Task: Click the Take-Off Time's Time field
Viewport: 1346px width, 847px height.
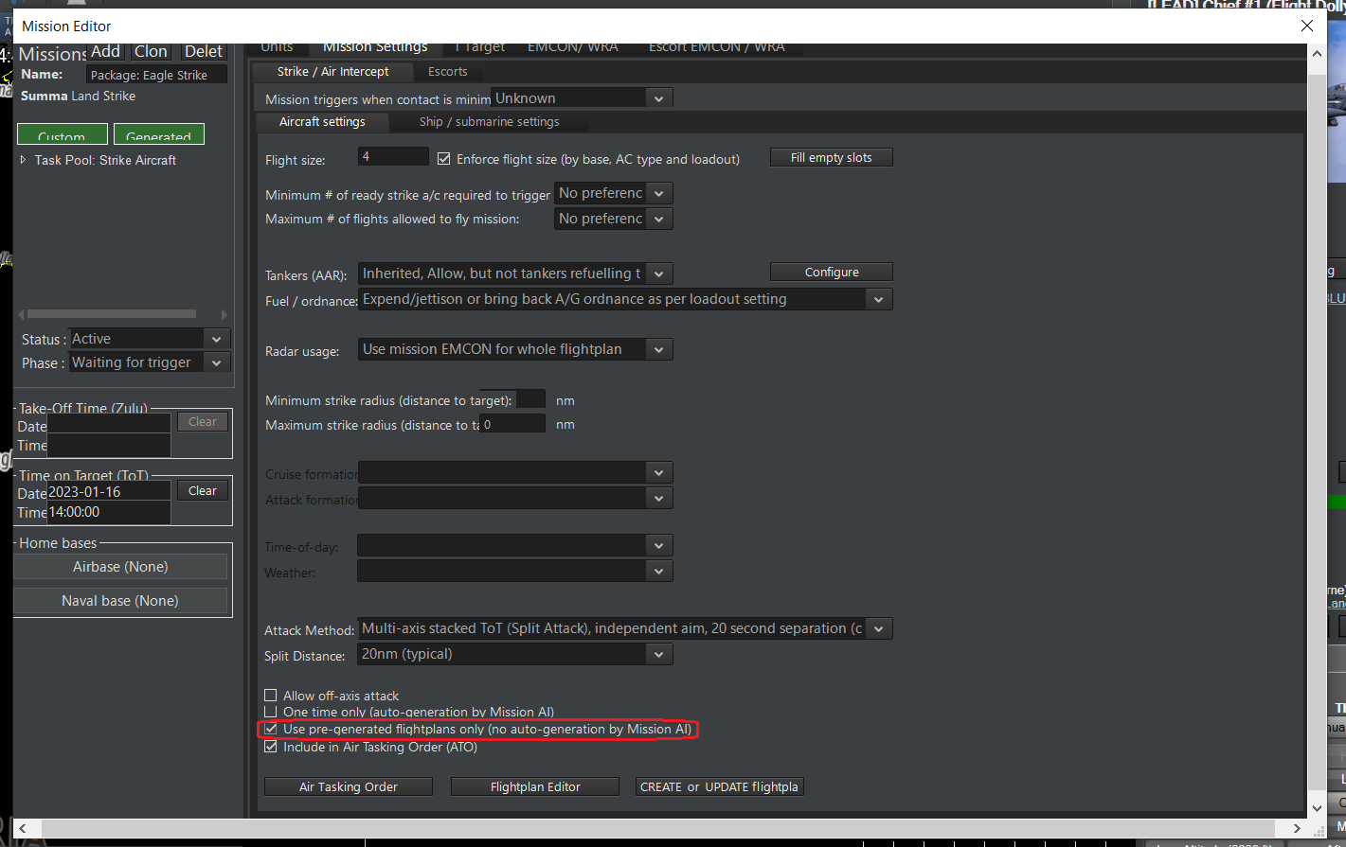Action: point(109,446)
